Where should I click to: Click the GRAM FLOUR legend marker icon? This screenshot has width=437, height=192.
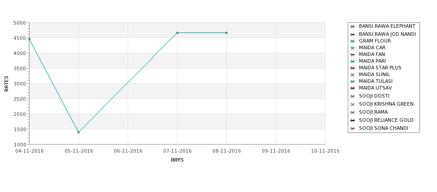(352, 41)
